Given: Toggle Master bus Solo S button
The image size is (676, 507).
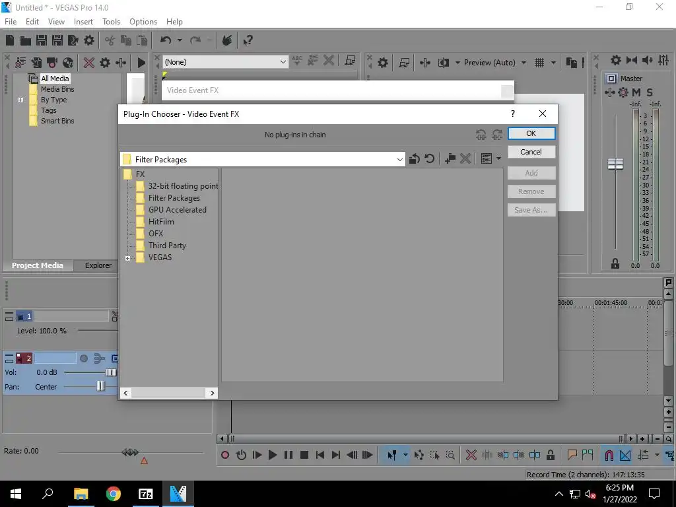Looking at the screenshot, I should coord(650,92).
